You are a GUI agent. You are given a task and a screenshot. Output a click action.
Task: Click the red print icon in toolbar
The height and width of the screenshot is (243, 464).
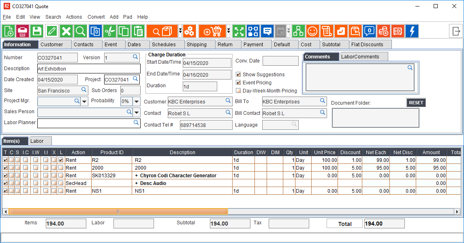[23, 31]
